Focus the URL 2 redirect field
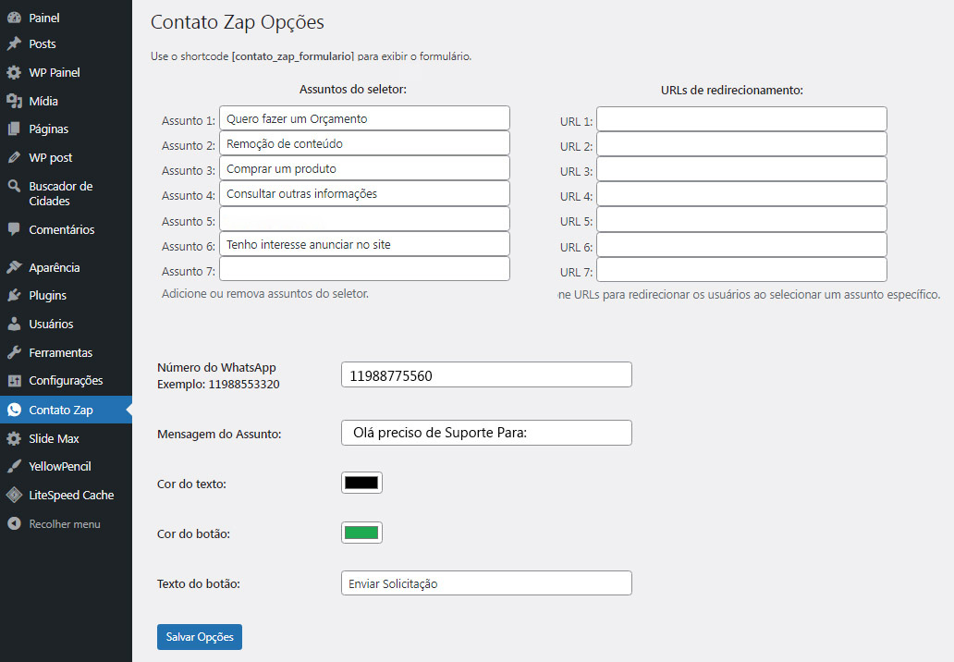The width and height of the screenshot is (954, 662). point(741,143)
